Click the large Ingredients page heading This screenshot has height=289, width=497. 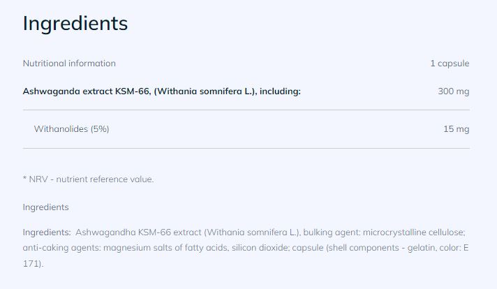coord(75,23)
